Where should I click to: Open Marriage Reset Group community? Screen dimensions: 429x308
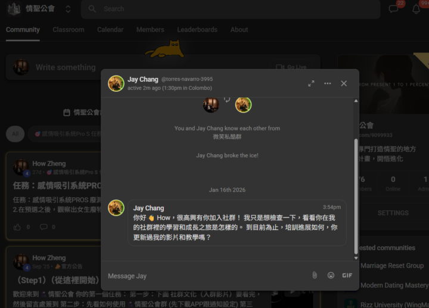coord(392,266)
